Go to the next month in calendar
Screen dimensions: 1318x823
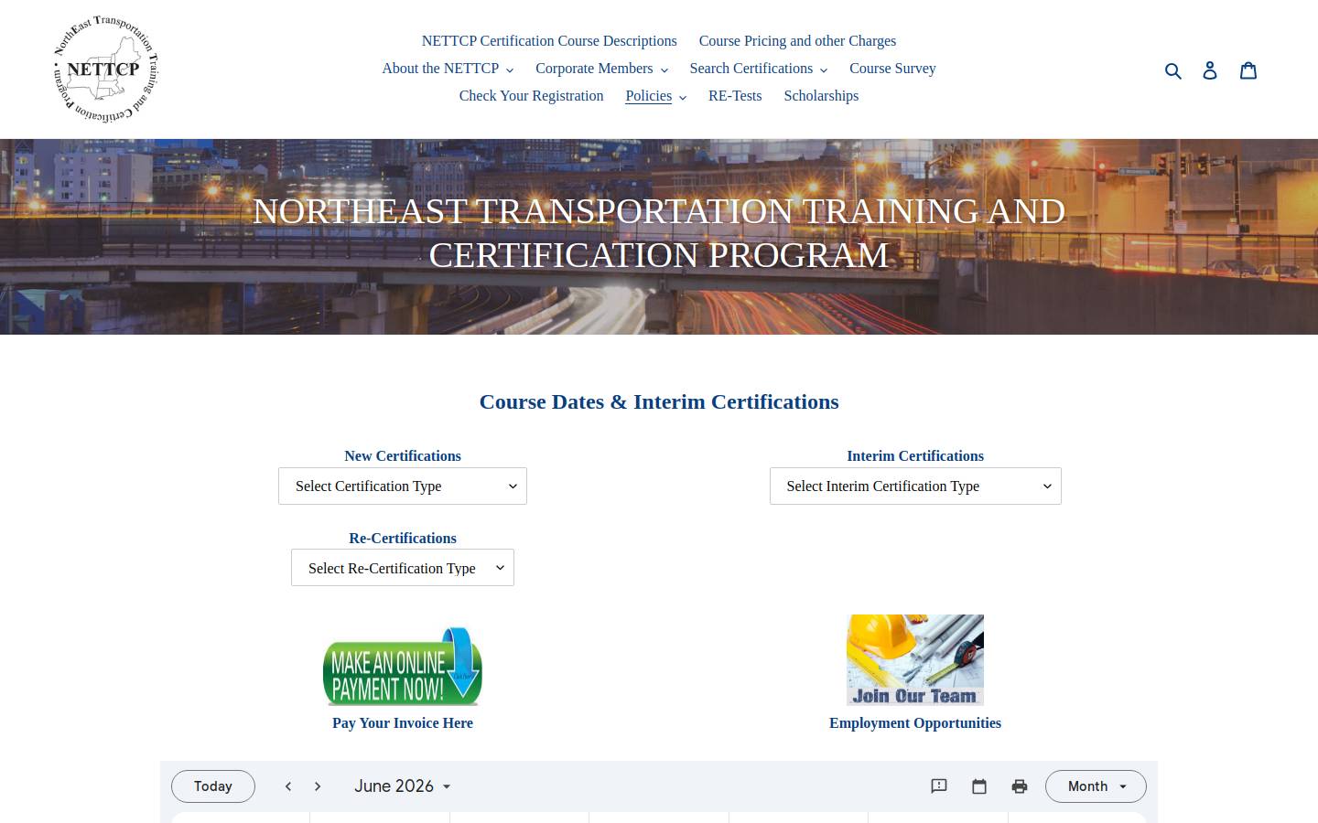click(318, 786)
